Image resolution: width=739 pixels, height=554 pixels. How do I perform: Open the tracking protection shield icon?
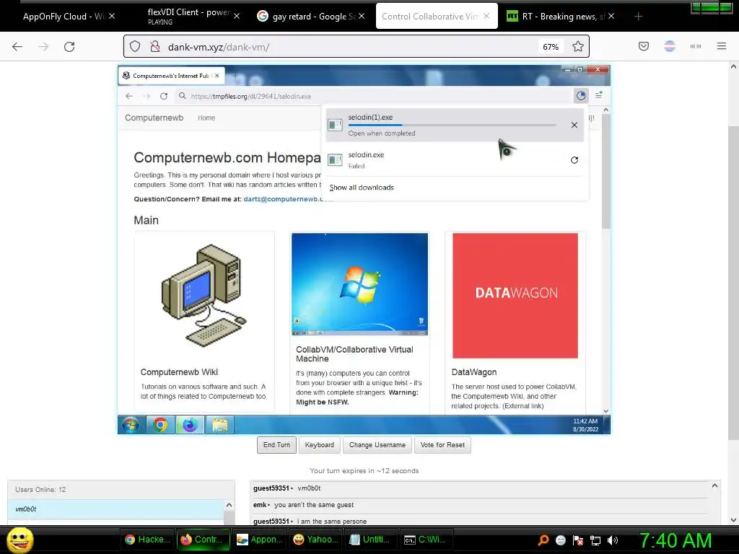point(135,47)
